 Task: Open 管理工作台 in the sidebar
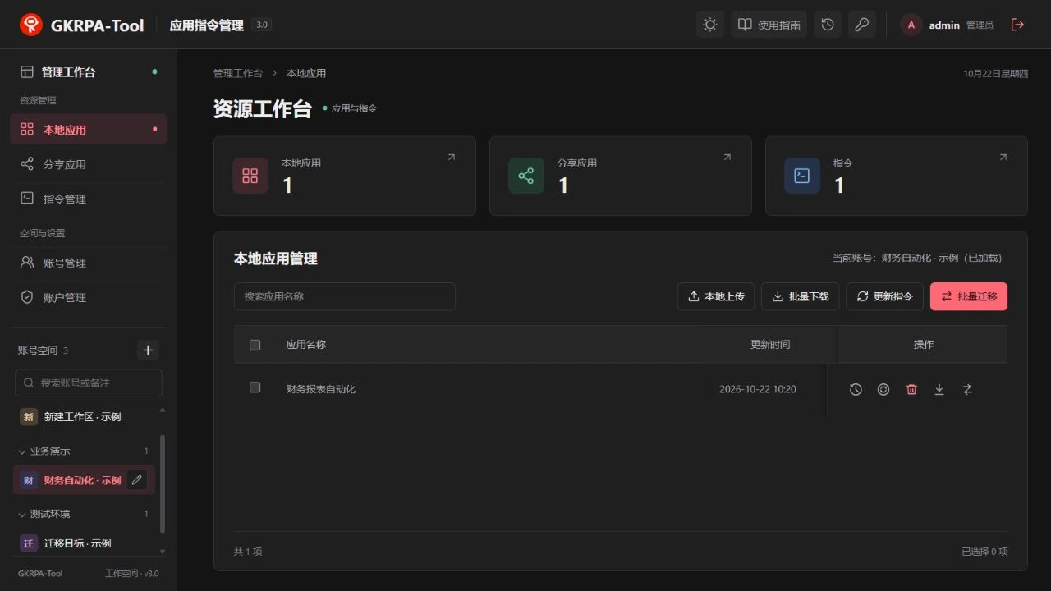pyautogui.click(x=89, y=72)
